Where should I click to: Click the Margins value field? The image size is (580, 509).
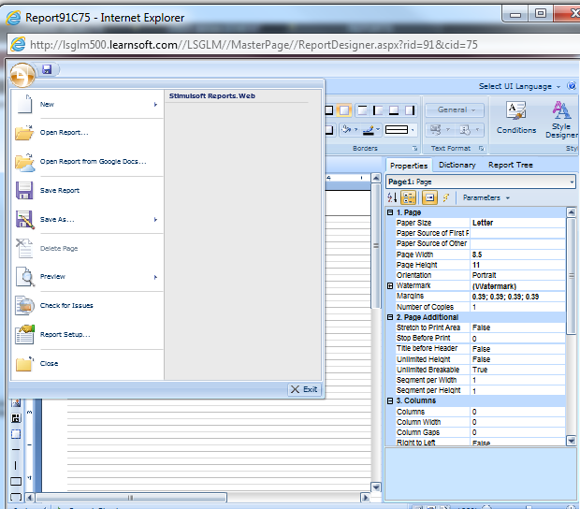click(x=517, y=297)
